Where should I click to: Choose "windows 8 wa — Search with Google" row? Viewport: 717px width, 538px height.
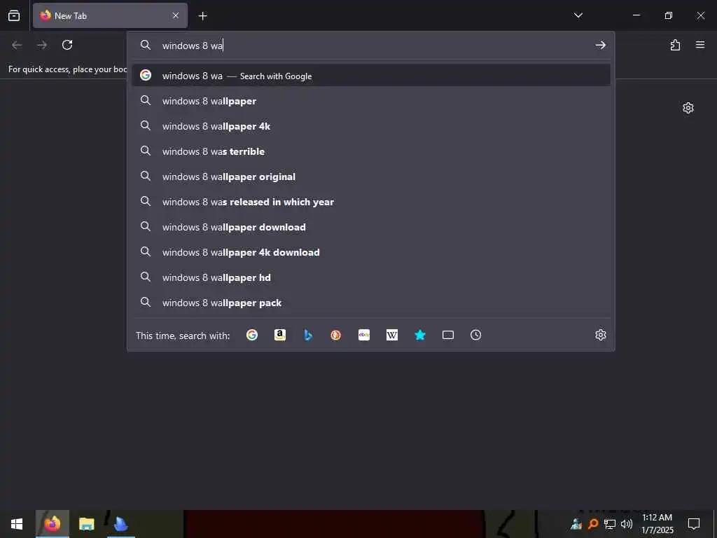click(371, 76)
